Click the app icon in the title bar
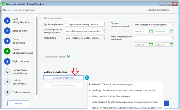The width and height of the screenshot is (180, 110). [4, 4]
